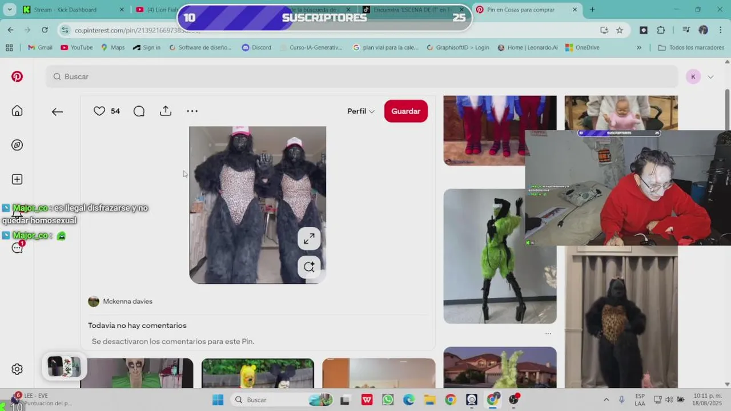
Task: Open the Pinterest home logo
Action: (17, 76)
